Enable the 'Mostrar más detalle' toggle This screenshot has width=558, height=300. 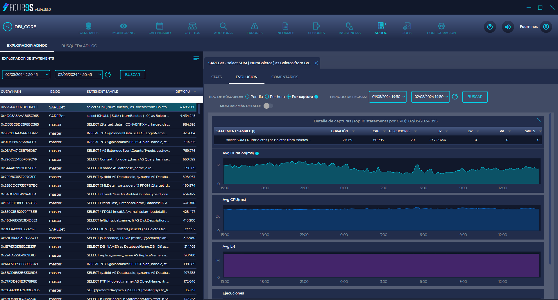(268, 106)
